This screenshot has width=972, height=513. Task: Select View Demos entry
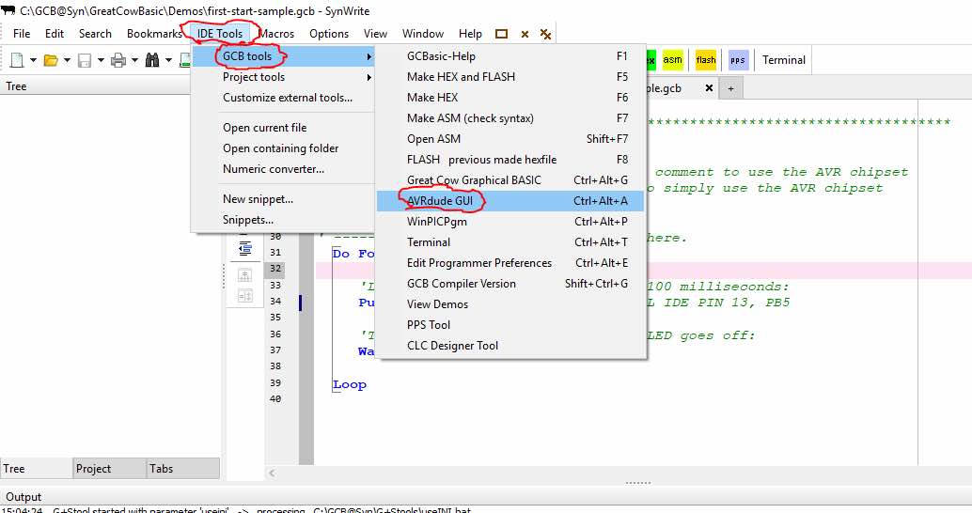pos(510,304)
